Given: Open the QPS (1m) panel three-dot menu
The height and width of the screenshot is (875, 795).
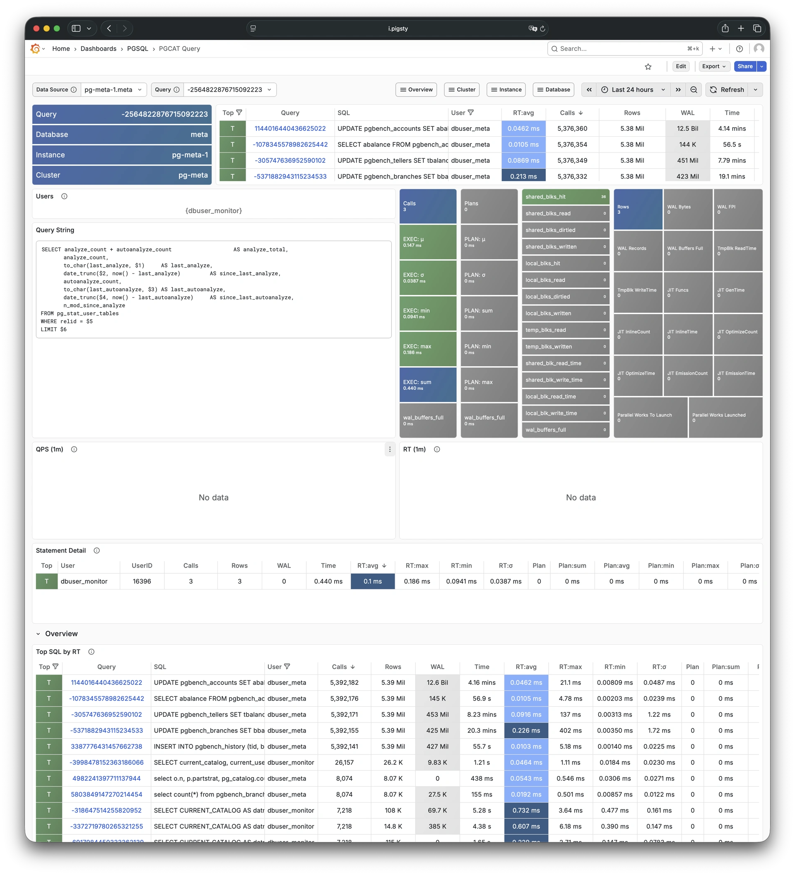Looking at the screenshot, I should tap(390, 449).
